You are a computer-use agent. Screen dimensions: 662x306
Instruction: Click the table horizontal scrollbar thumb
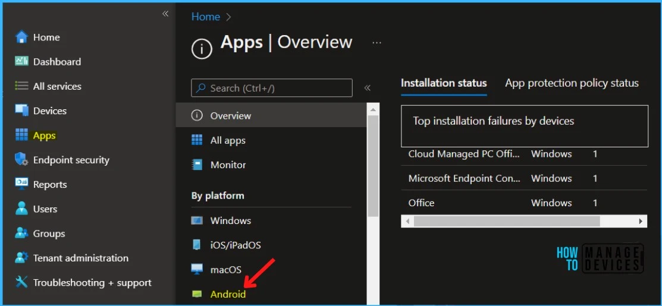507,221
